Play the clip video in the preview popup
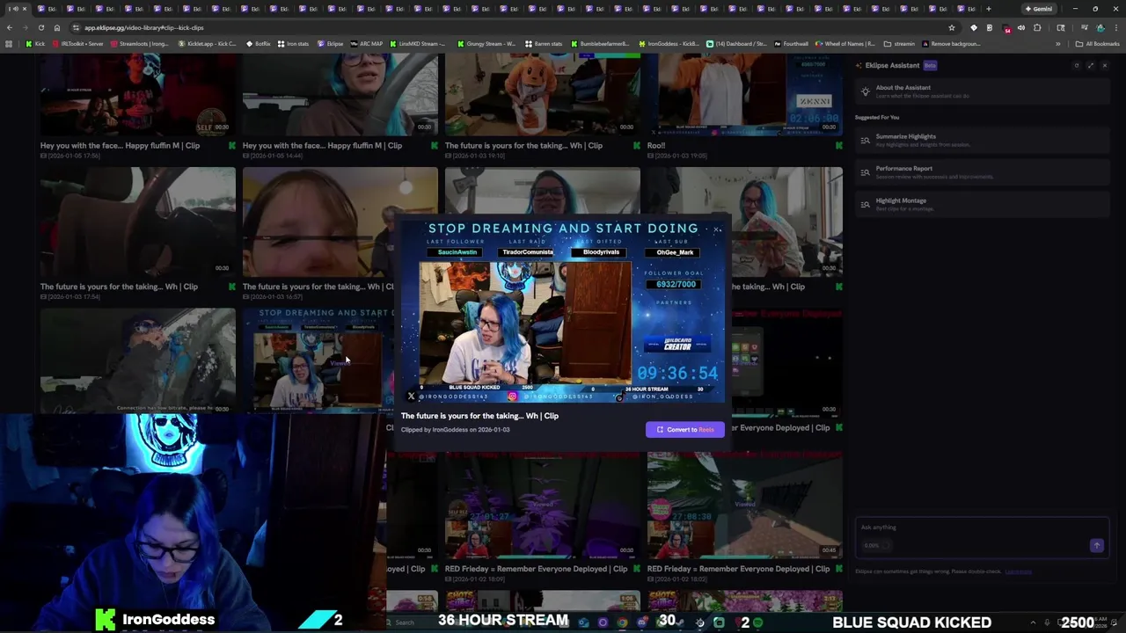 [x=563, y=311]
